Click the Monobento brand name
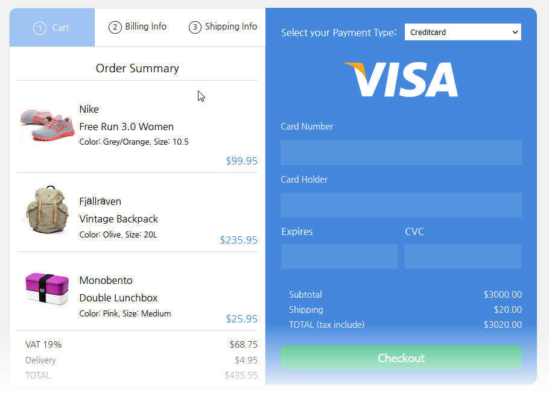549x396 pixels. (106, 280)
